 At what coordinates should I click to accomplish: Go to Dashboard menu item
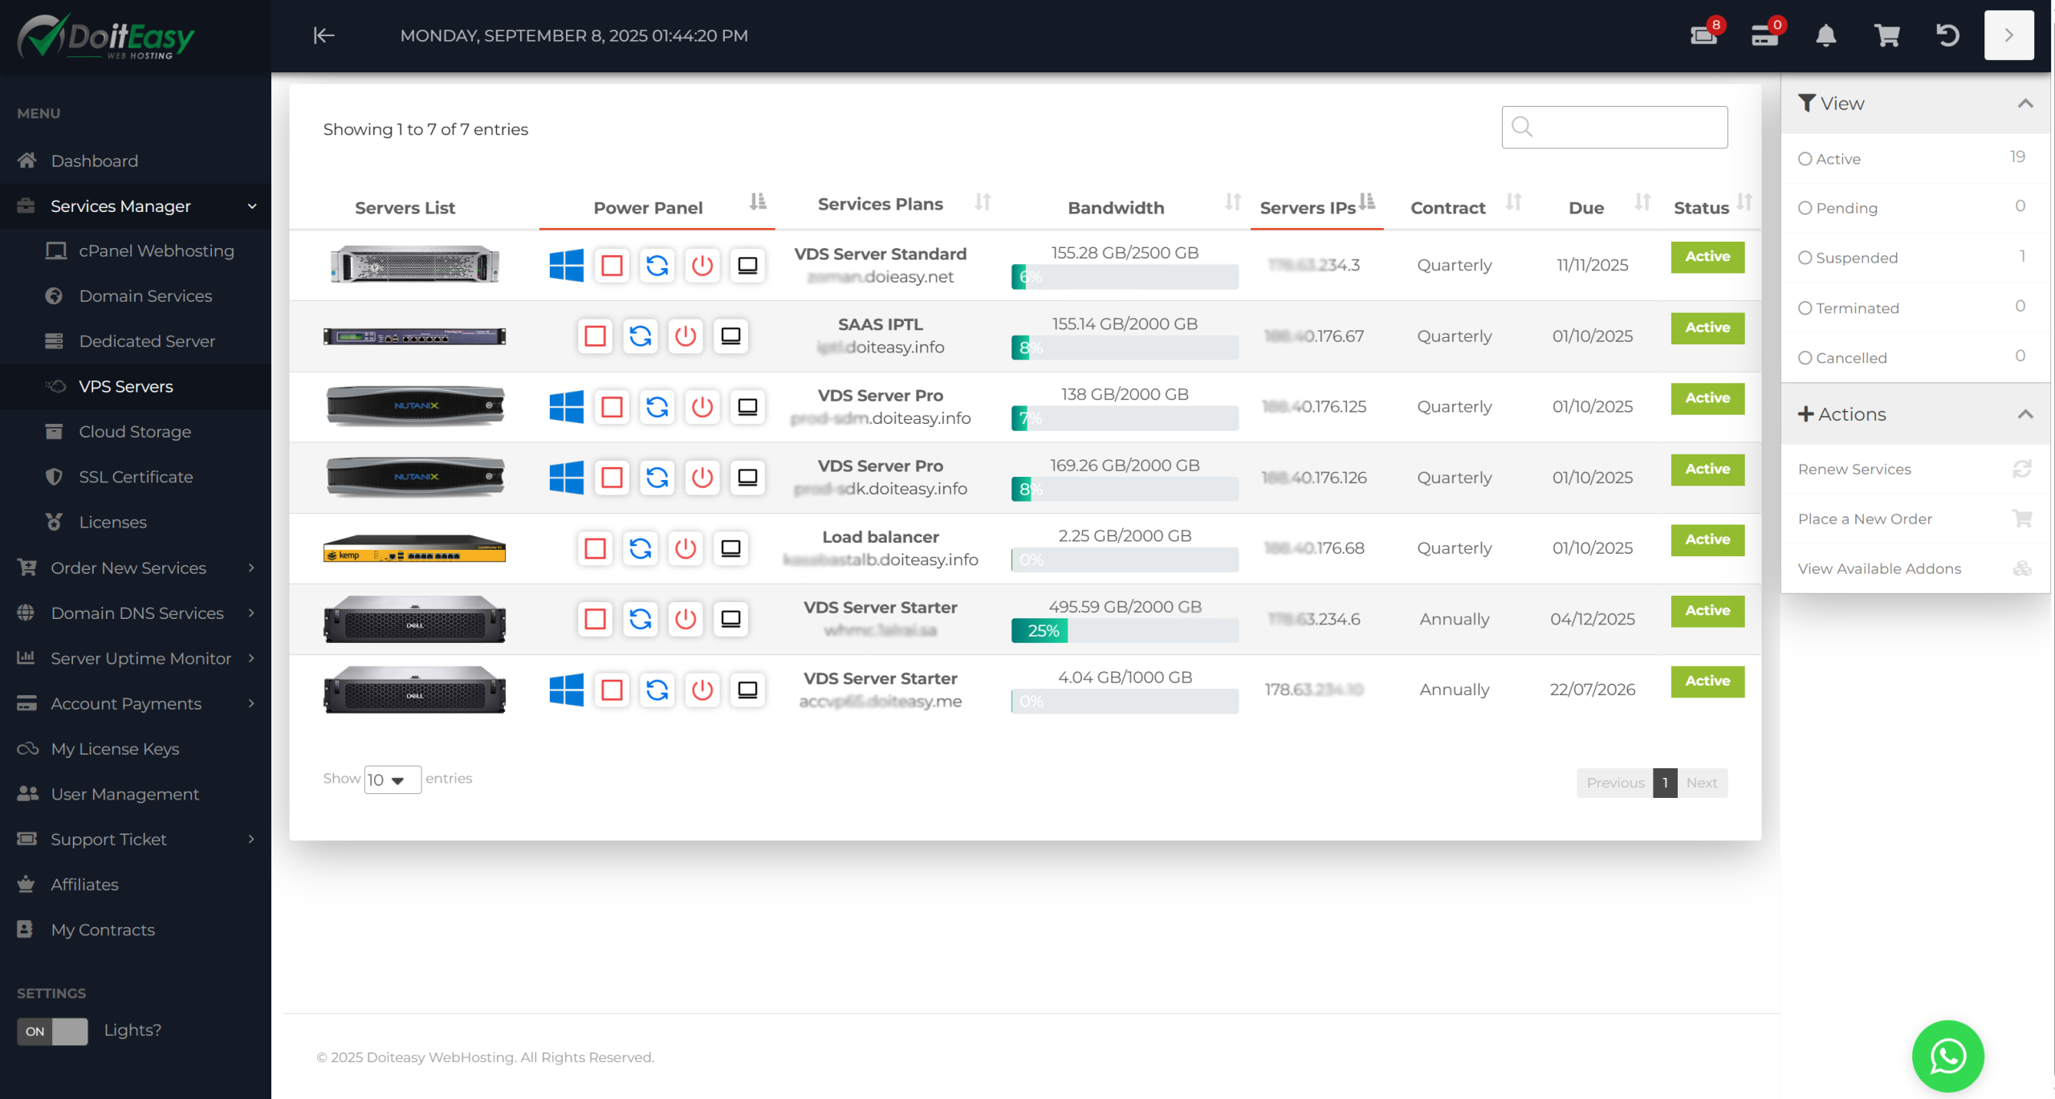(x=94, y=161)
